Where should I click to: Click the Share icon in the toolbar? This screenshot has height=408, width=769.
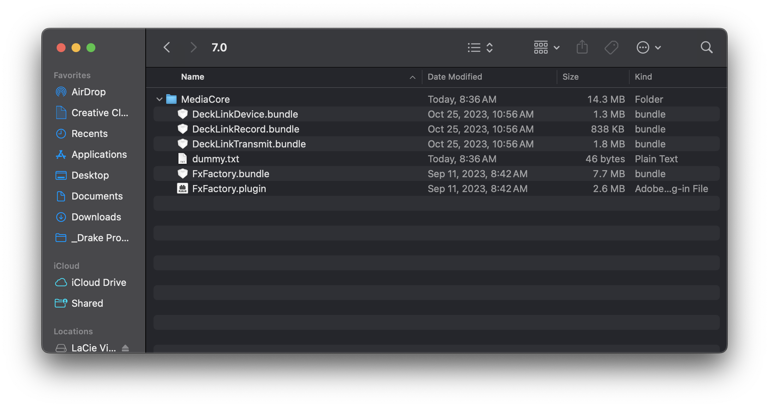click(582, 47)
